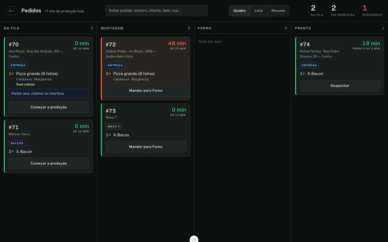Click the back arrow button

coord(12,11)
